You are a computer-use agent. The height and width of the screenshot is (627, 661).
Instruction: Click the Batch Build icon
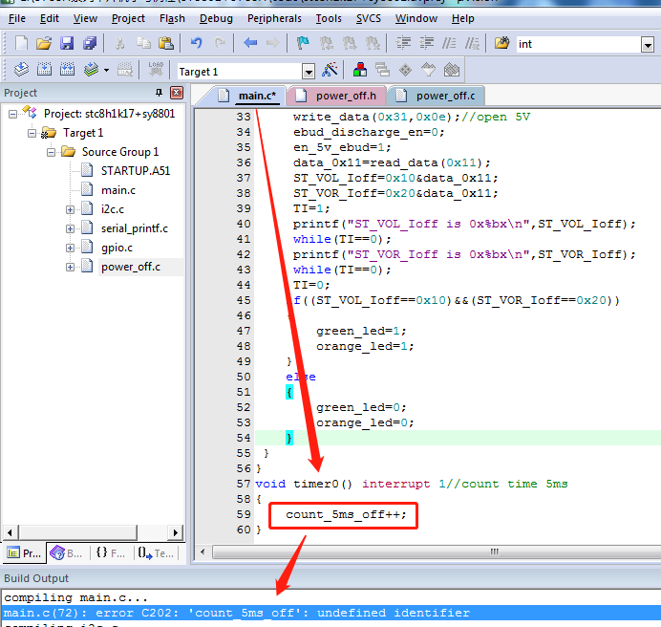pos(91,69)
